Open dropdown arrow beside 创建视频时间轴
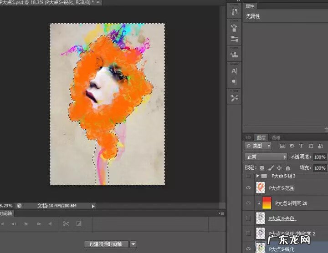Viewport: 328px width, 253px height. click(x=133, y=244)
